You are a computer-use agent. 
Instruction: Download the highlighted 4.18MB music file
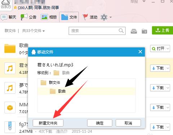point(158,68)
